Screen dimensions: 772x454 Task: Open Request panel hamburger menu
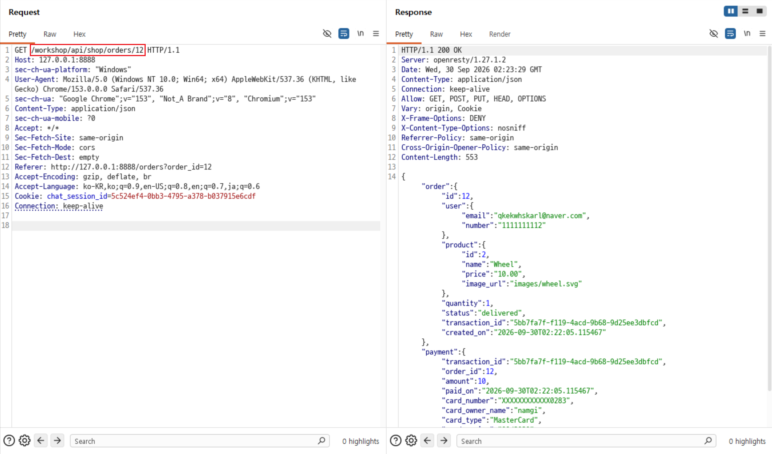click(376, 34)
